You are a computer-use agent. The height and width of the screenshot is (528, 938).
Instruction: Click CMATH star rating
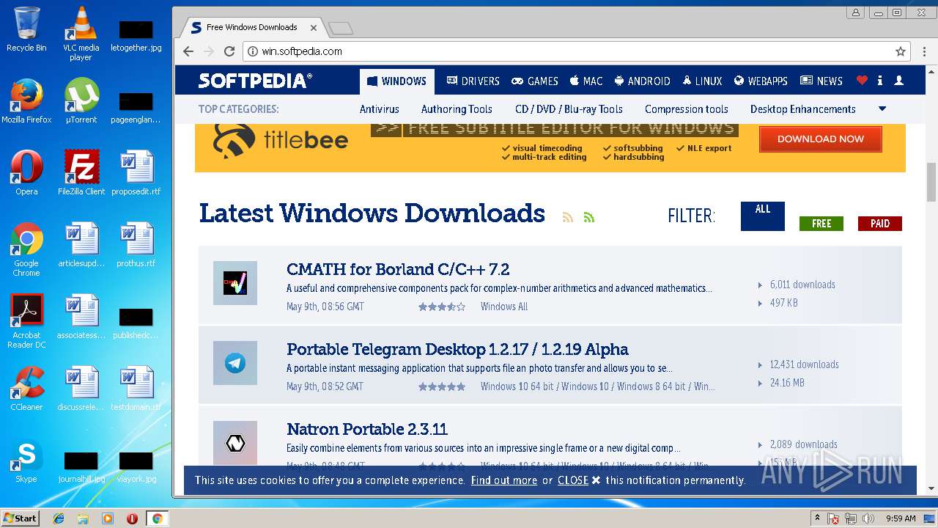442,307
